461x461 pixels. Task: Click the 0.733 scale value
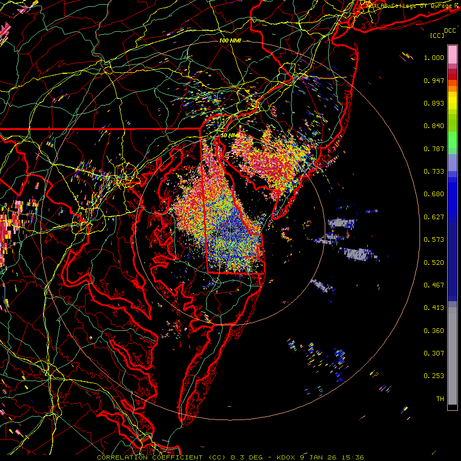434,172
